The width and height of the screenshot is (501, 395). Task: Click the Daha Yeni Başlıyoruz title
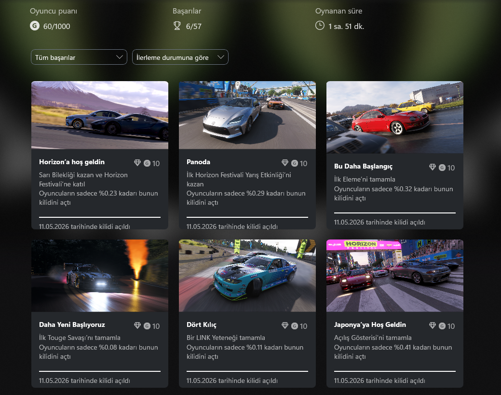tap(72, 324)
